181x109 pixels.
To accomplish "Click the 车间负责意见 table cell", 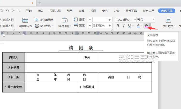I will coord(13,87).
